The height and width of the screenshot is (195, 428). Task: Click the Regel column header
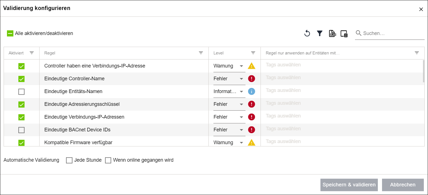(x=124, y=53)
